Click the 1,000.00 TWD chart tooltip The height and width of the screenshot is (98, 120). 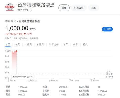tap(24, 77)
